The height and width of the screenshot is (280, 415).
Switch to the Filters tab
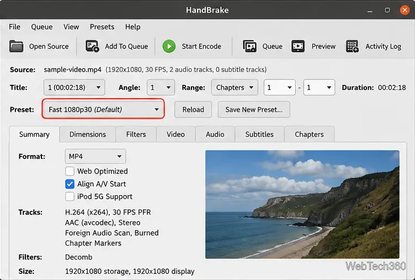136,134
